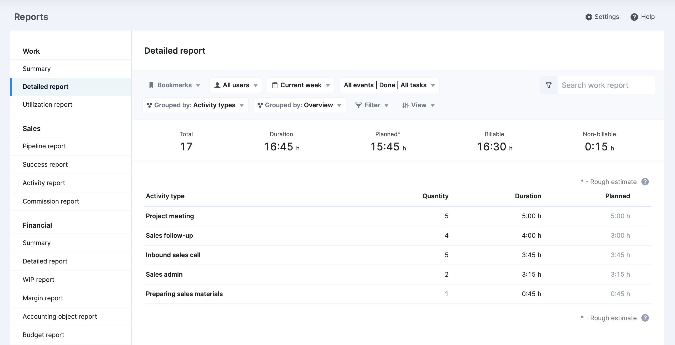Screen dimensions: 675x345
Task: Sort by Activity type column header
Action: pyautogui.click(x=165, y=196)
